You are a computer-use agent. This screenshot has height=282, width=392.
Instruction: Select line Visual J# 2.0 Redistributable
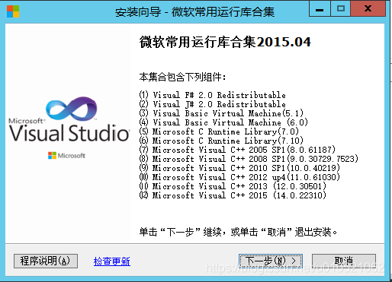[212, 104]
